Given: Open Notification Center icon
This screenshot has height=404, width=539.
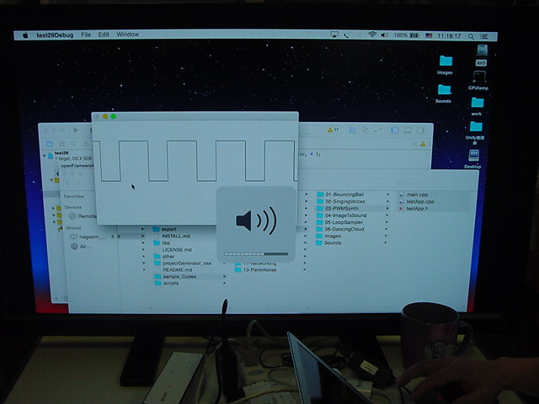Looking at the screenshot, I should click(x=484, y=36).
